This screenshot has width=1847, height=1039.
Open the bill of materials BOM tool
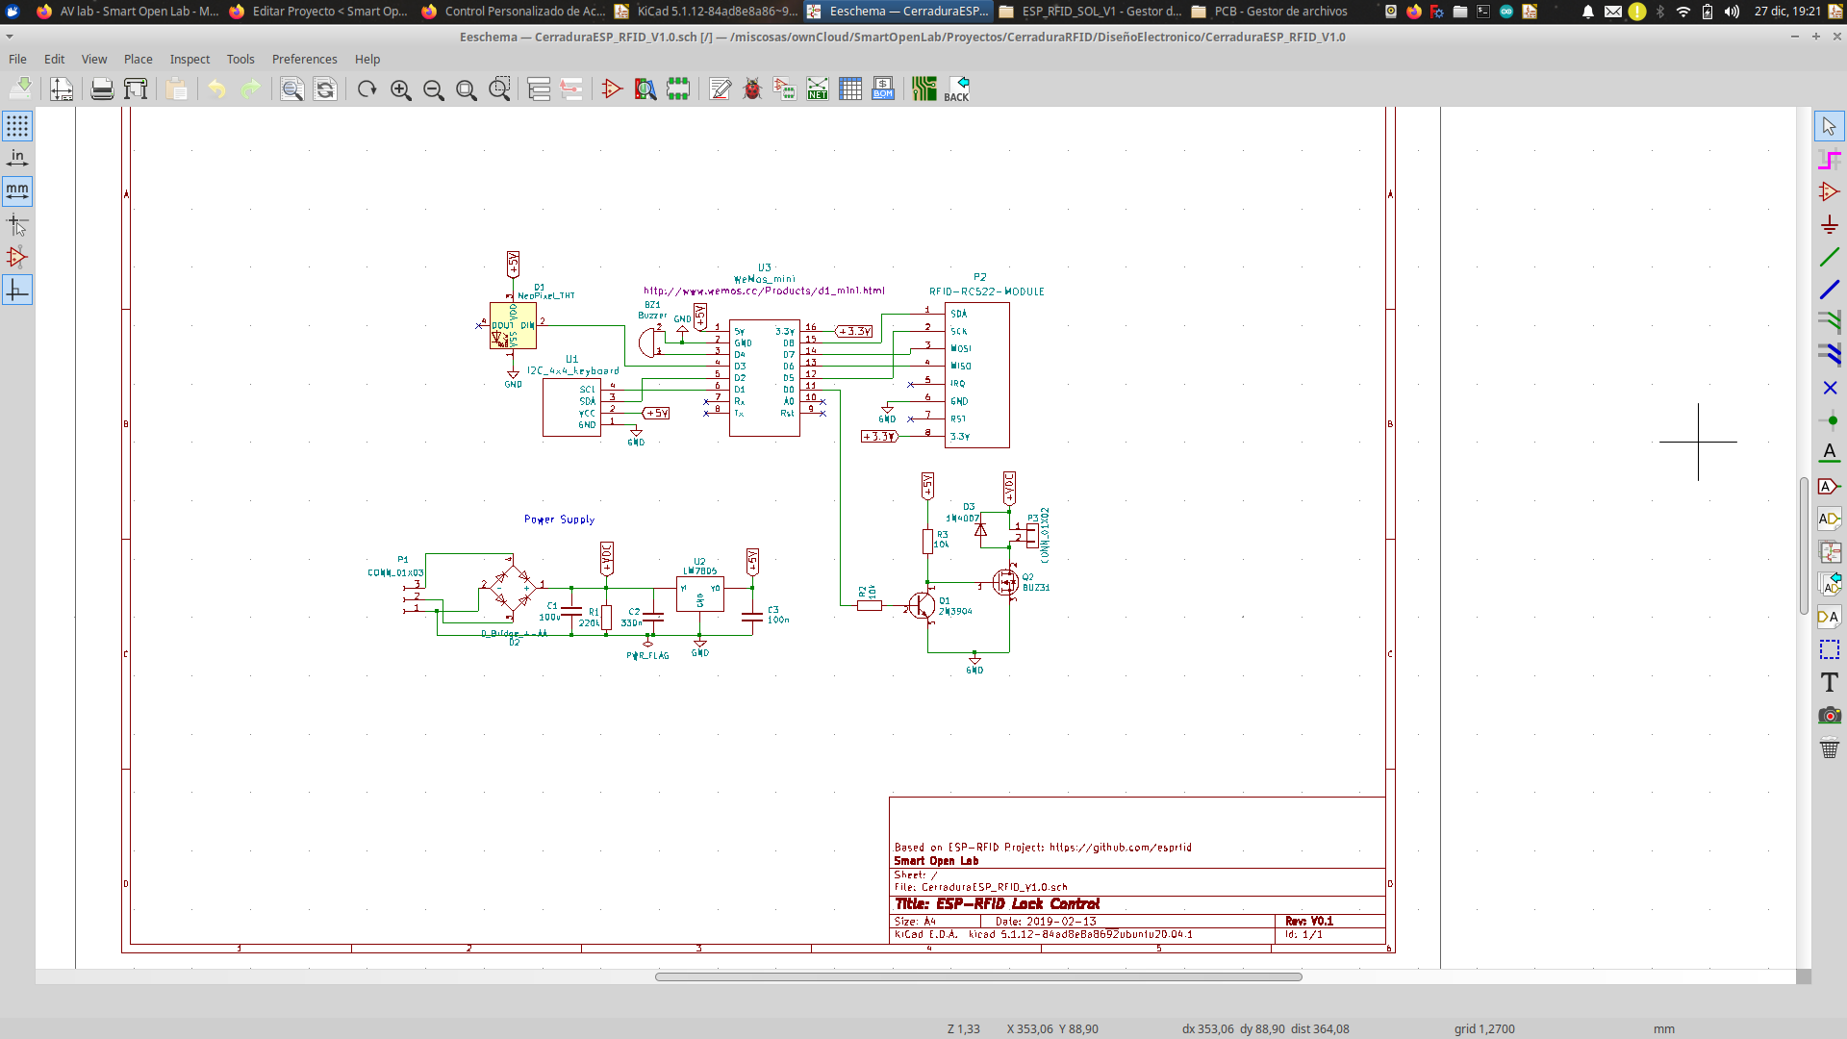tap(883, 89)
